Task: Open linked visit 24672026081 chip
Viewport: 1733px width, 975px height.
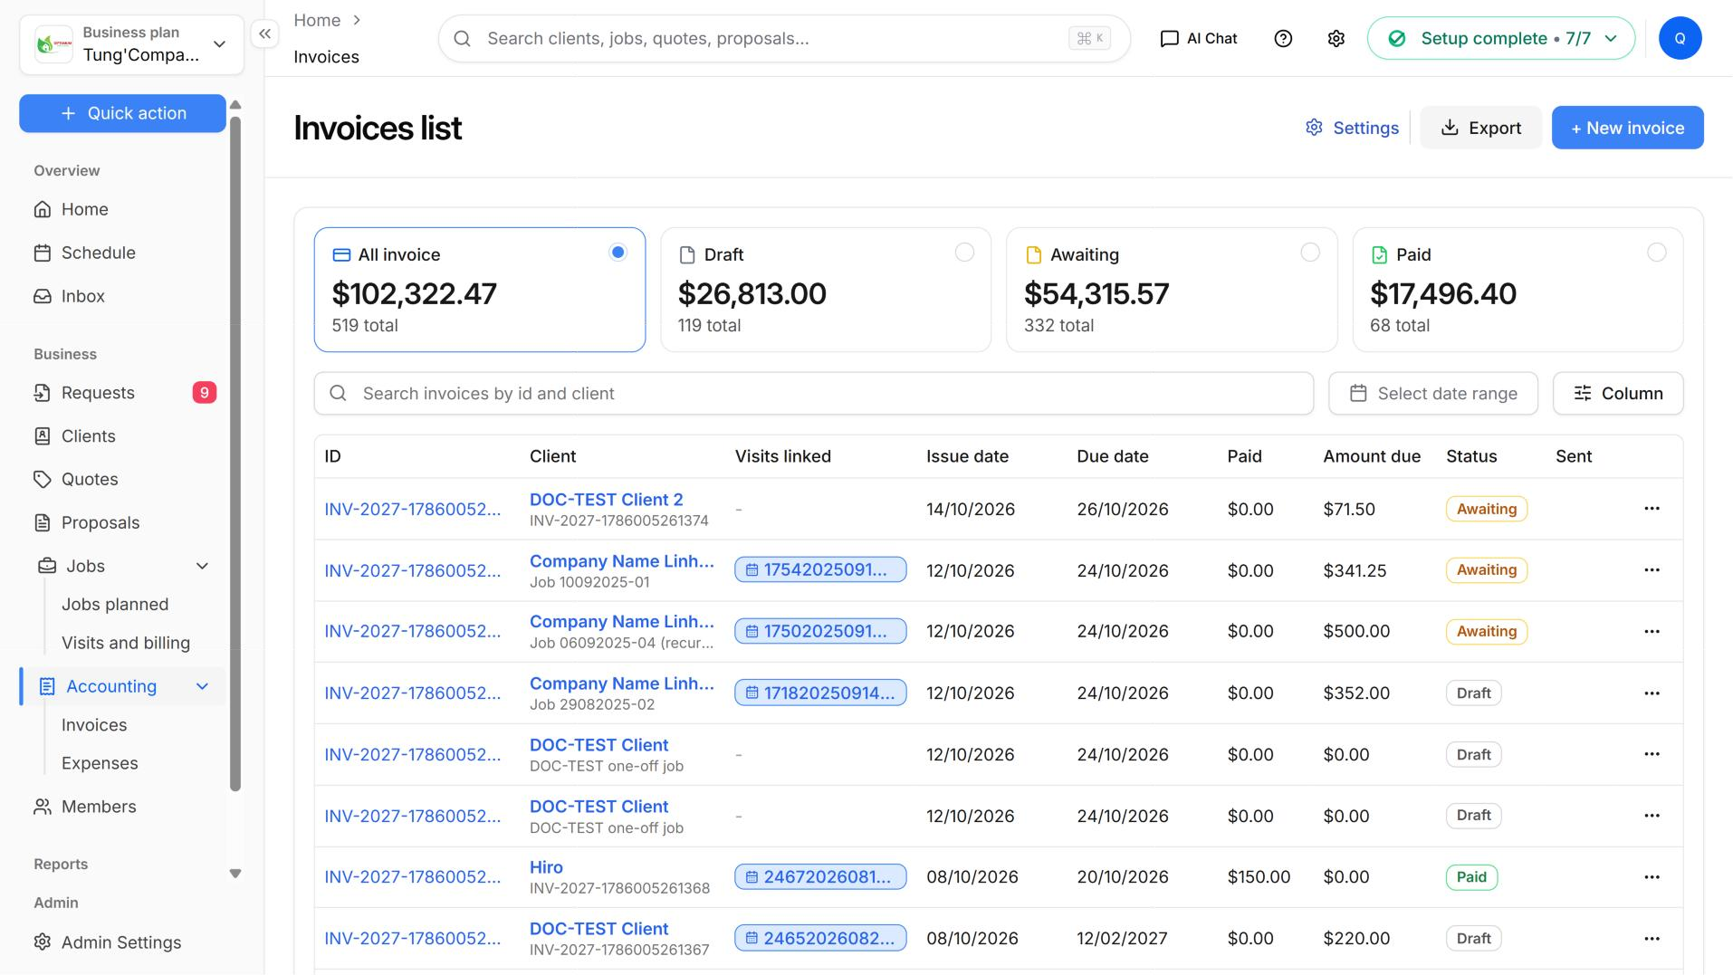Action: [820, 876]
